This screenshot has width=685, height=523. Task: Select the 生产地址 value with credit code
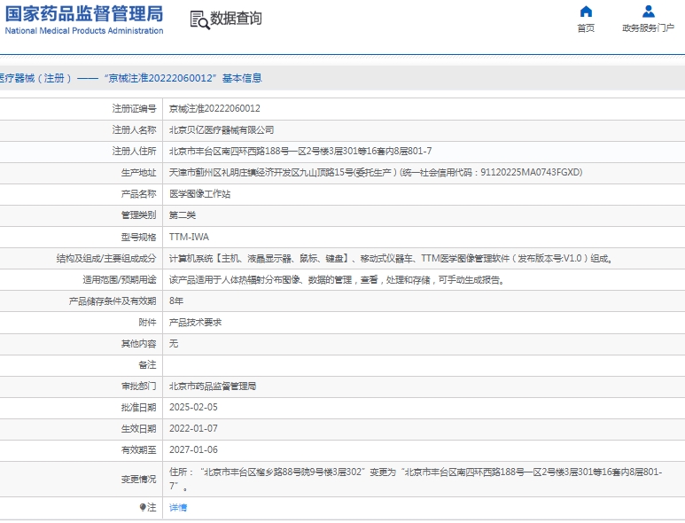pos(376,172)
